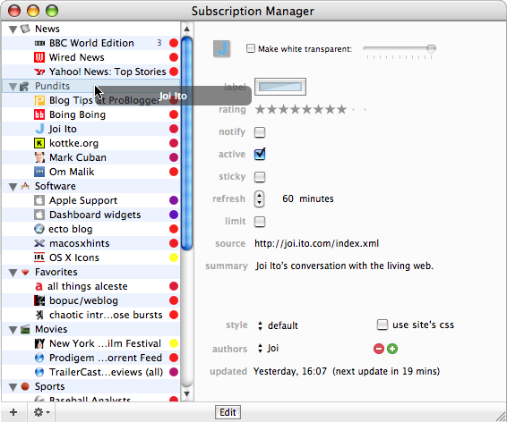Click the summary text about Joi Ito
Screen dimensions: 507x422
[x=344, y=266]
